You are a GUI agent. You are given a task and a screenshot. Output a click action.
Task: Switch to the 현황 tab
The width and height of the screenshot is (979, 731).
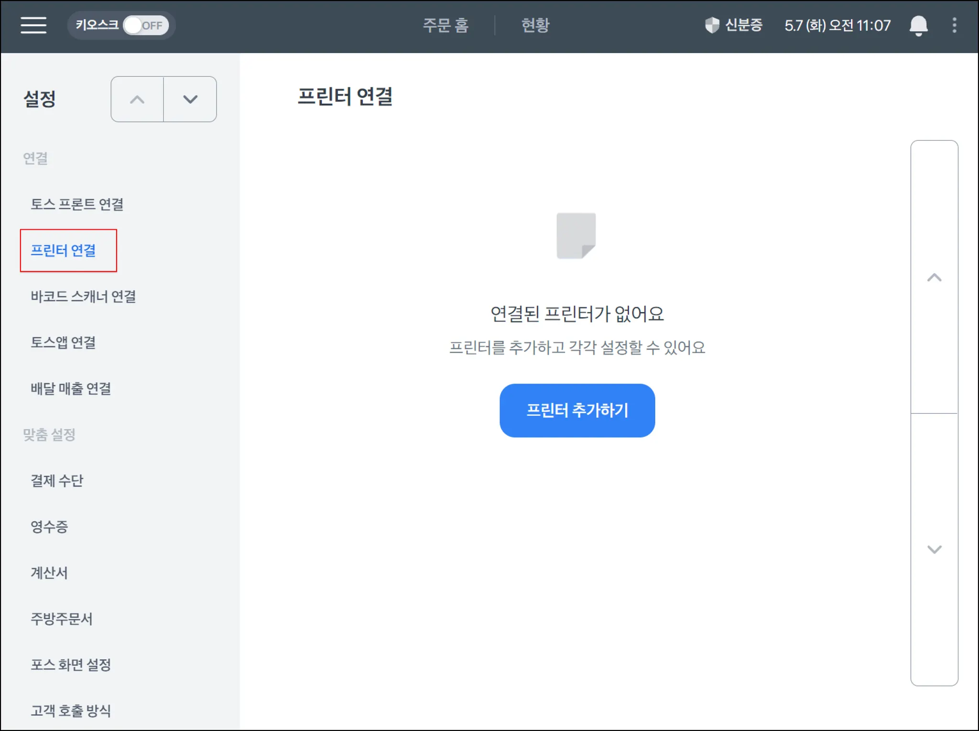tap(535, 25)
